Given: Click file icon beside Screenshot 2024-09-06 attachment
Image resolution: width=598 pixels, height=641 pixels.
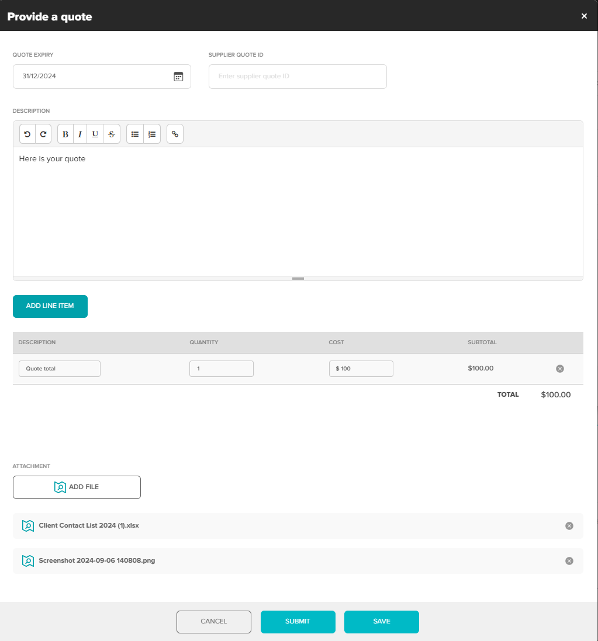Looking at the screenshot, I should click(28, 561).
